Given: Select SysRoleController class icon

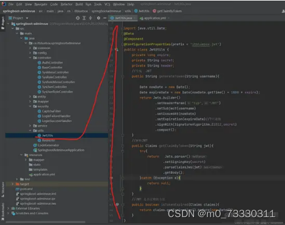Looking at the screenshot, I should [40, 77].
